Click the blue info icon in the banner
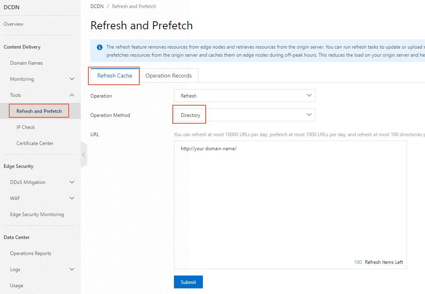Viewport: 425px width, 294px height. [x=100, y=47]
